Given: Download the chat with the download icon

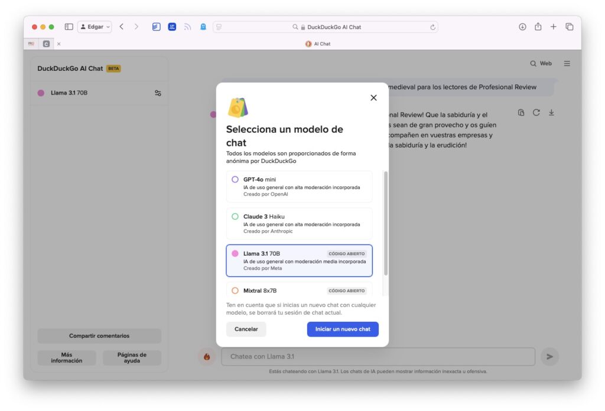Looking at the screenshot, I should tap(551, 113).
